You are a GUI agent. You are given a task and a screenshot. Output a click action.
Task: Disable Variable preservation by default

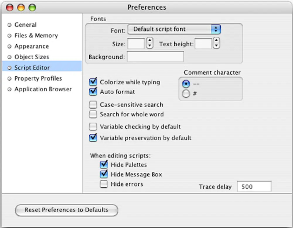tap(93, 138)
